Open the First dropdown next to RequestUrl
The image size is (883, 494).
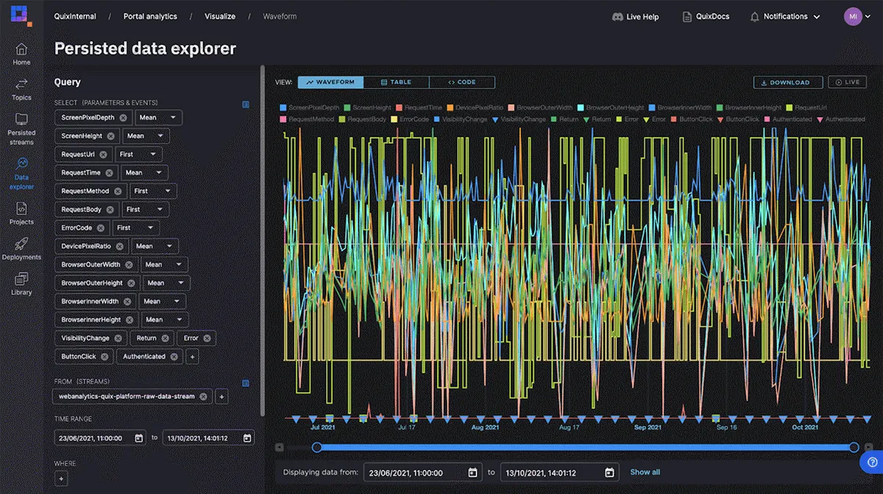point(138,154)
